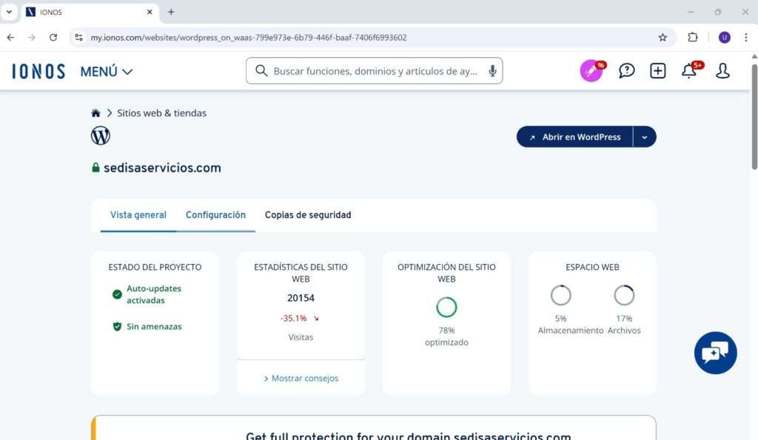Screen dimensions: 758x440
Task: Click Visitas label
Action: [x=301, y=337]
